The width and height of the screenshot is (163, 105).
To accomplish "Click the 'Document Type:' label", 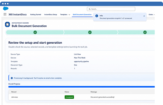I will [16, 65].
